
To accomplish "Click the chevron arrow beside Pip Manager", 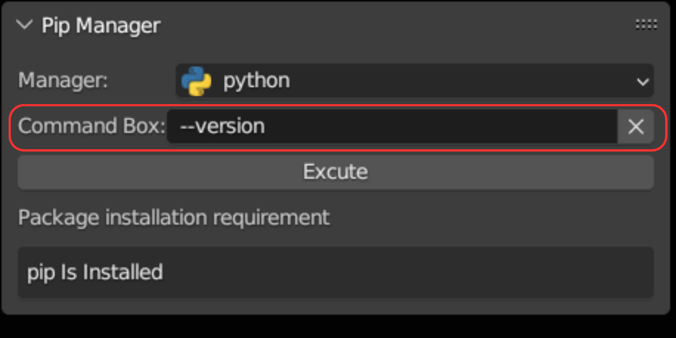I will [x=24, y=25].
